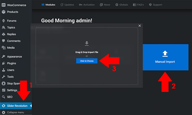192x115 pixels.
Task: Click the download arrow icon in drop zone
Action: (x=87, y=43)
